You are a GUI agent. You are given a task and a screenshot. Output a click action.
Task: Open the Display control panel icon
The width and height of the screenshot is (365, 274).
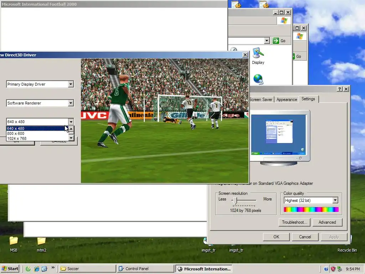[258, 56]
